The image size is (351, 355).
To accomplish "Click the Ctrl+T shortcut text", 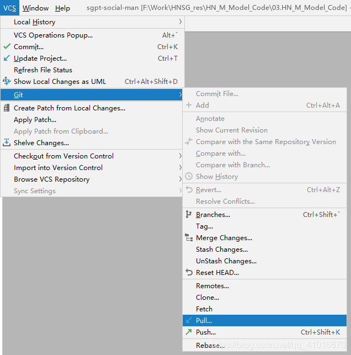I will (x=168, y=58).
